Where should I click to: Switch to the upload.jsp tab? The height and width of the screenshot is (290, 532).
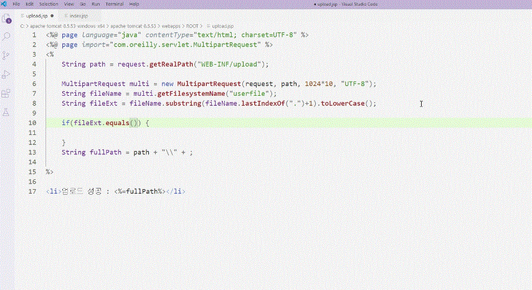(37, 16)
